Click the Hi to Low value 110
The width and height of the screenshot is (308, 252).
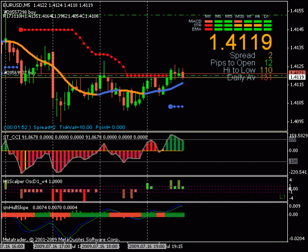(266, 70)
